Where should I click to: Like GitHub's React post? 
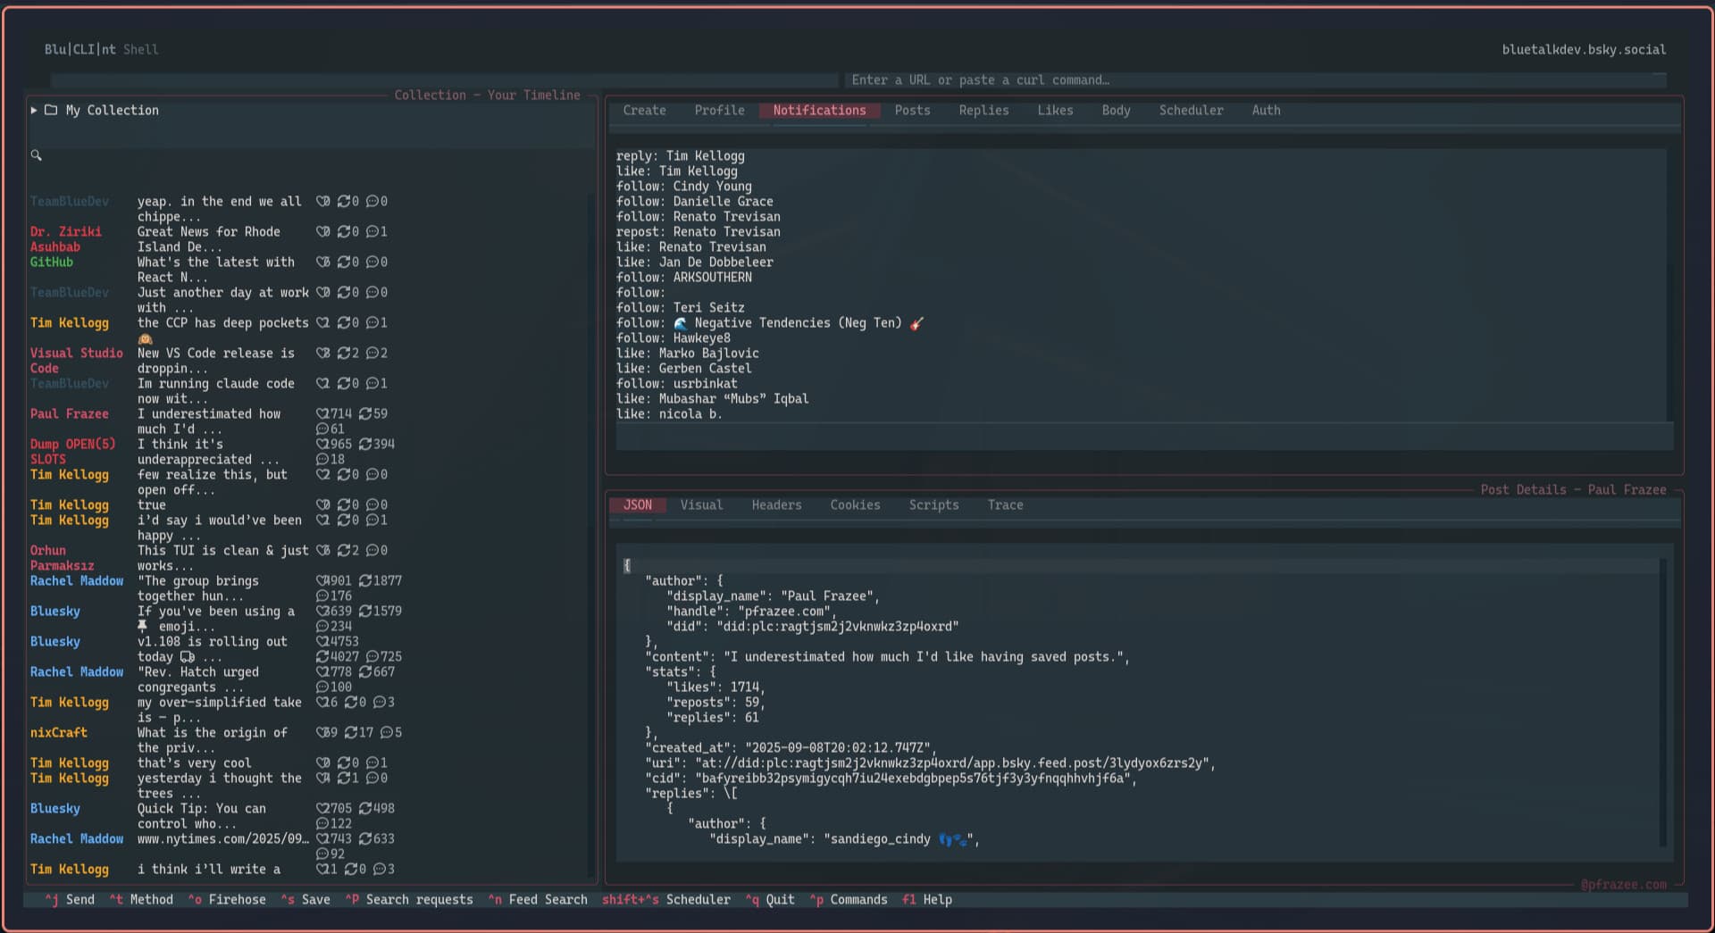click(x=322, y=262)
